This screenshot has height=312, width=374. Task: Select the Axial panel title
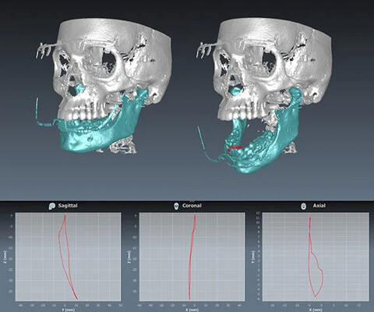[319, 206]
